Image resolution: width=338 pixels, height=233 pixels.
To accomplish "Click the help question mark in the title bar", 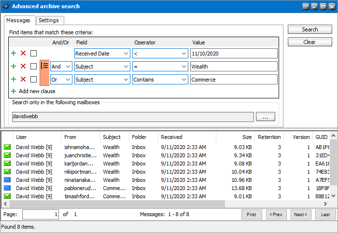I will [306, 6].
